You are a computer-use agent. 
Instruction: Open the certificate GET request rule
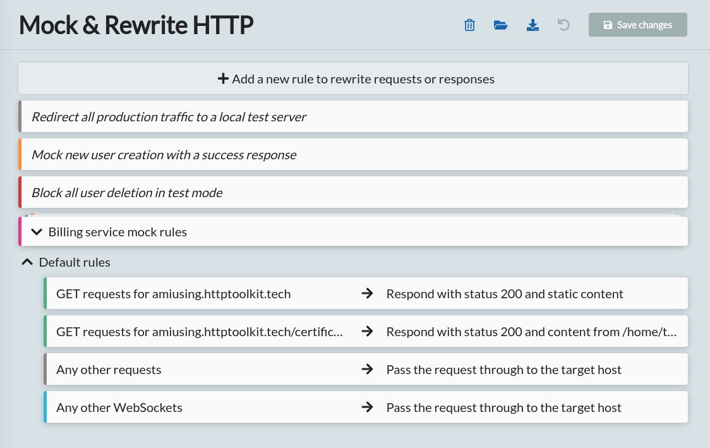pos(200,332)
